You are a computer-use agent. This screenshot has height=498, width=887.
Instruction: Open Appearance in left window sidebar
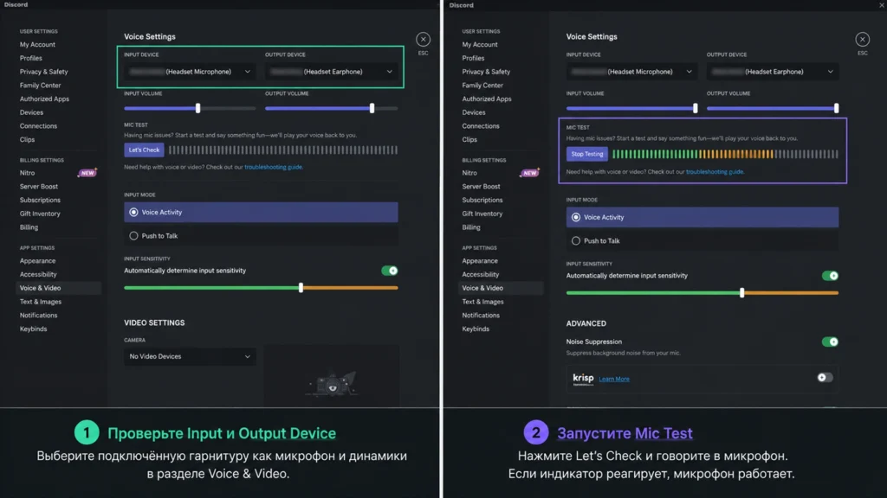coord(37,261)
